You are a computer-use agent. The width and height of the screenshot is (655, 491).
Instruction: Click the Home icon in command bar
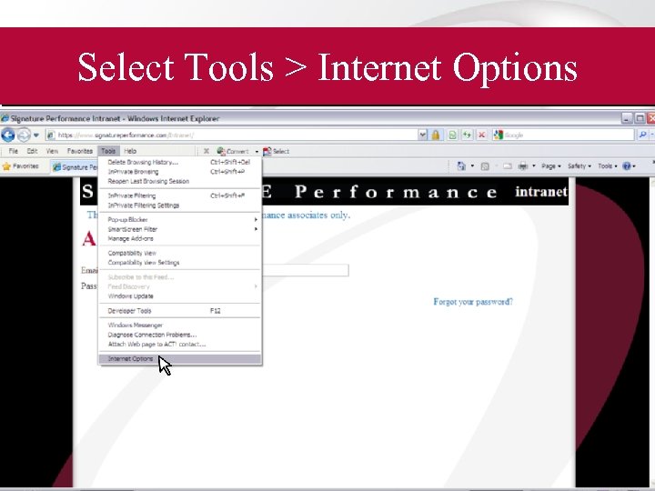pos(461,166)
